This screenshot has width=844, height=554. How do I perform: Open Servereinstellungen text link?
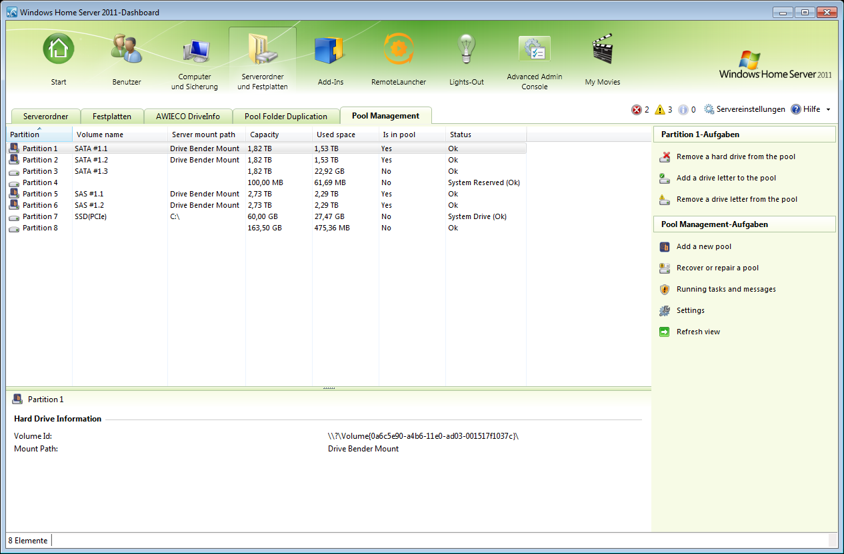click(x=751, y=109)
